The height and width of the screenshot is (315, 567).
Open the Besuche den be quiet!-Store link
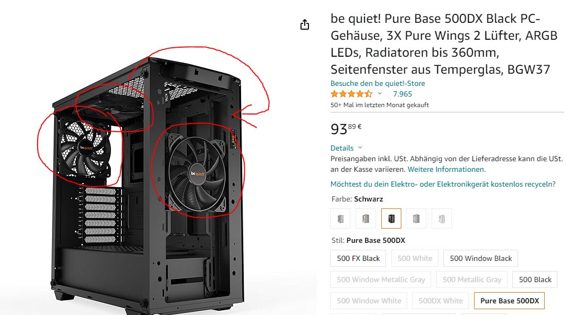(377, 83)
